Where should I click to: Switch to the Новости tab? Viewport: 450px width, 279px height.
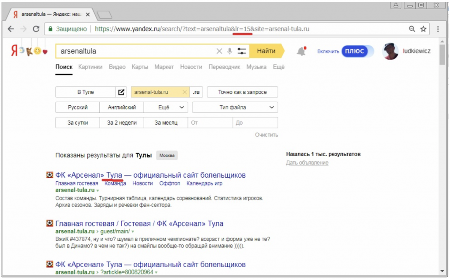(x=191, y=67)
